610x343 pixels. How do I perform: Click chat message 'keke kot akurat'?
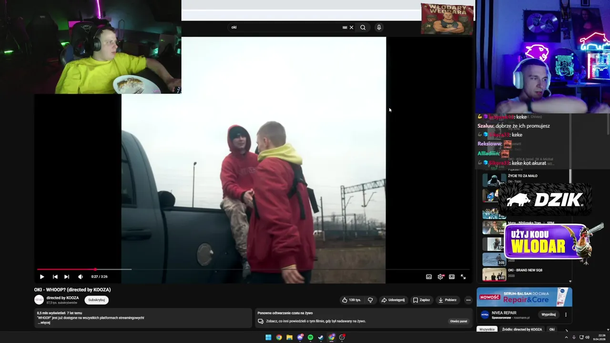click(529, 163)
